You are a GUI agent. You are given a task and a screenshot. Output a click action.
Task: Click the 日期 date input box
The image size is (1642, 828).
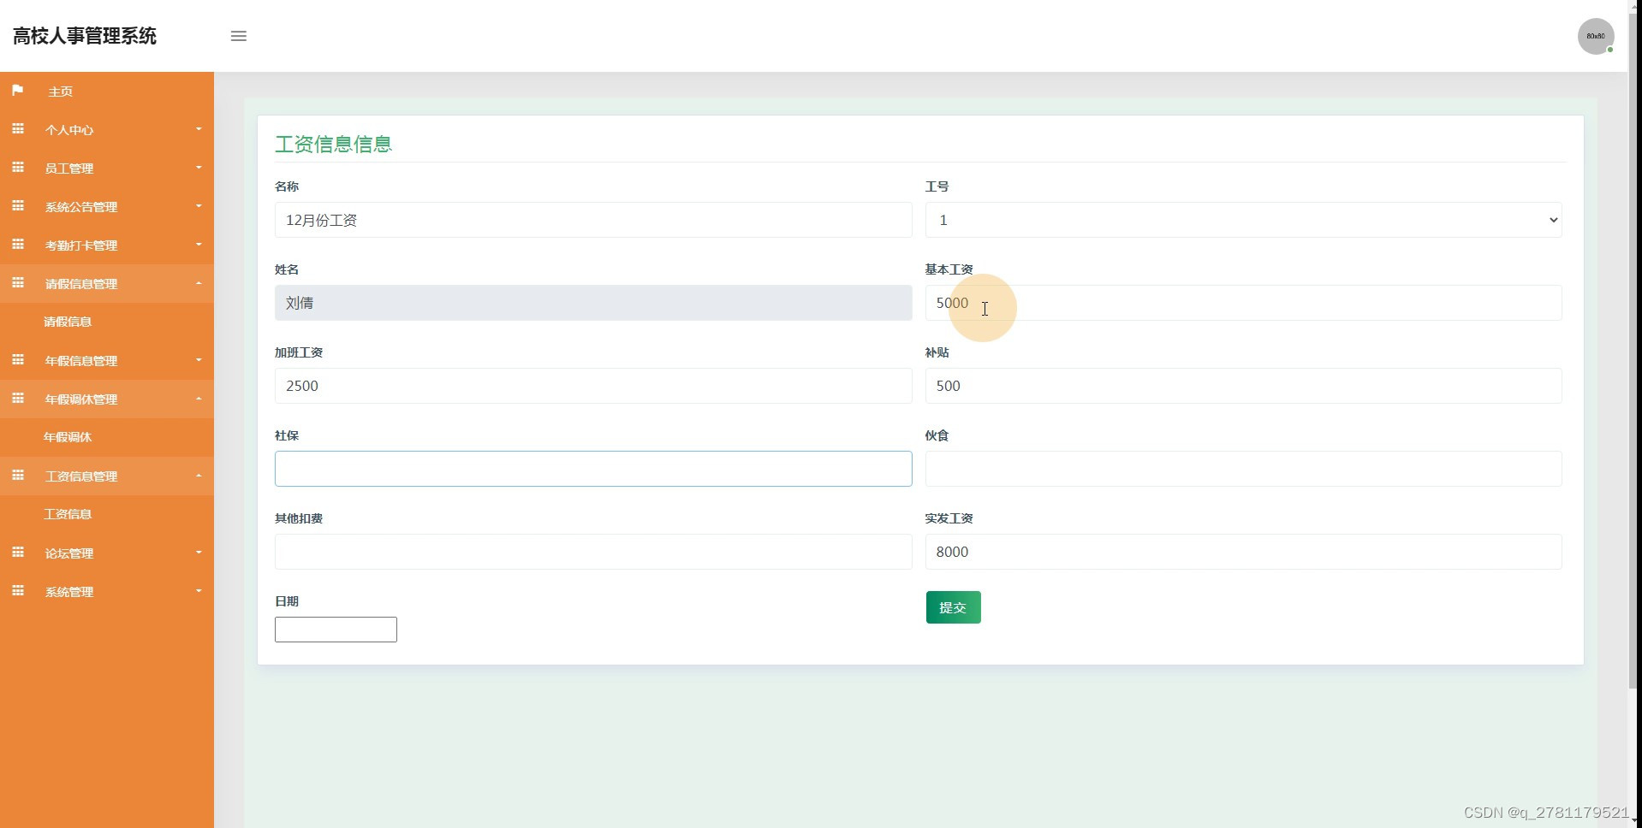(336, 630)
